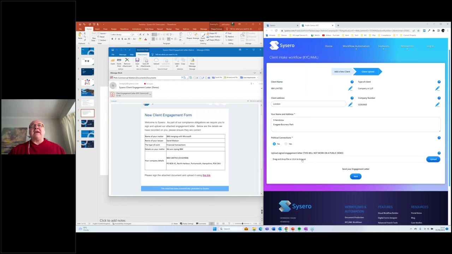Open Resources dropdown in Sysero nav
The width and height of the screenshot is (452, 254).
click(407, 46)
